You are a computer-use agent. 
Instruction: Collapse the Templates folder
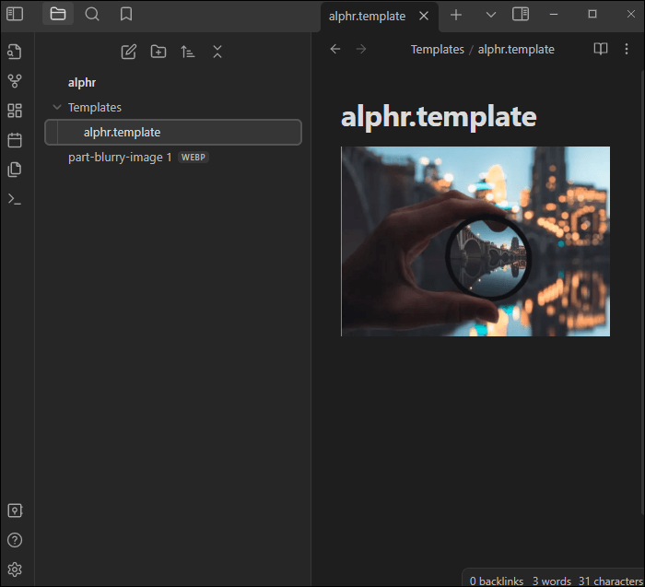pyautogui.click(x=57, y=108)
